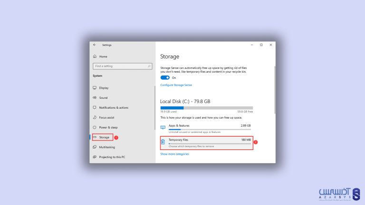
Task: Open Projecting to this PC
Action: point(112,157)
